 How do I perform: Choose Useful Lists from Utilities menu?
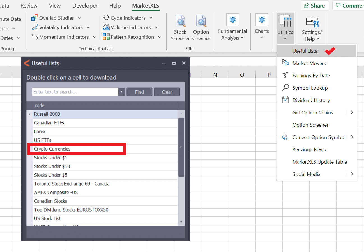point(317,51)
